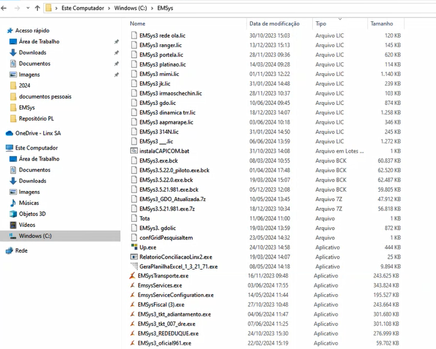Click GeraPlanilhaExcel_1_3_21_71.exe file icon

[134, 267]
